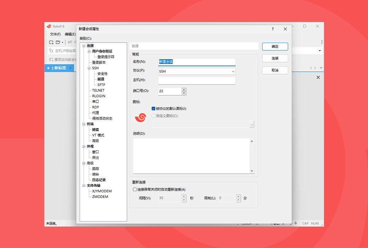Image resolution: width=368 pixels, height=248 pixels.
Task: Enable 连接异常关闭时自动重新连接(A) checkbox
Action: tap(135, 190)
